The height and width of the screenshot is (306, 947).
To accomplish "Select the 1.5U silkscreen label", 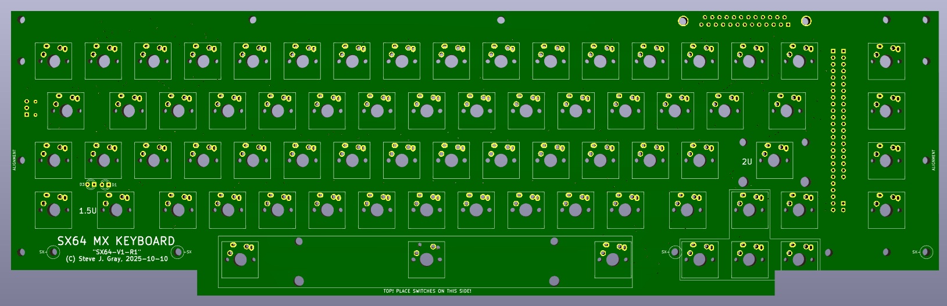I will (88, 211).
